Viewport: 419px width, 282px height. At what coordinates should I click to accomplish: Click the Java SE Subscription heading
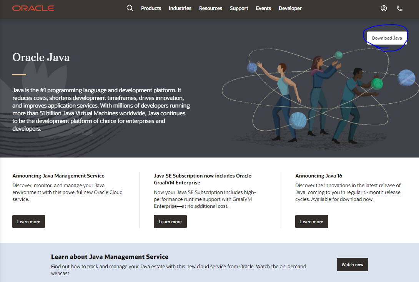203,179
